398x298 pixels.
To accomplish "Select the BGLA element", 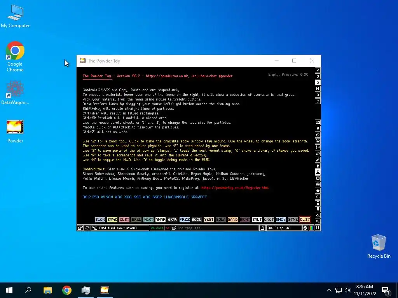I will tap(221, 220).
